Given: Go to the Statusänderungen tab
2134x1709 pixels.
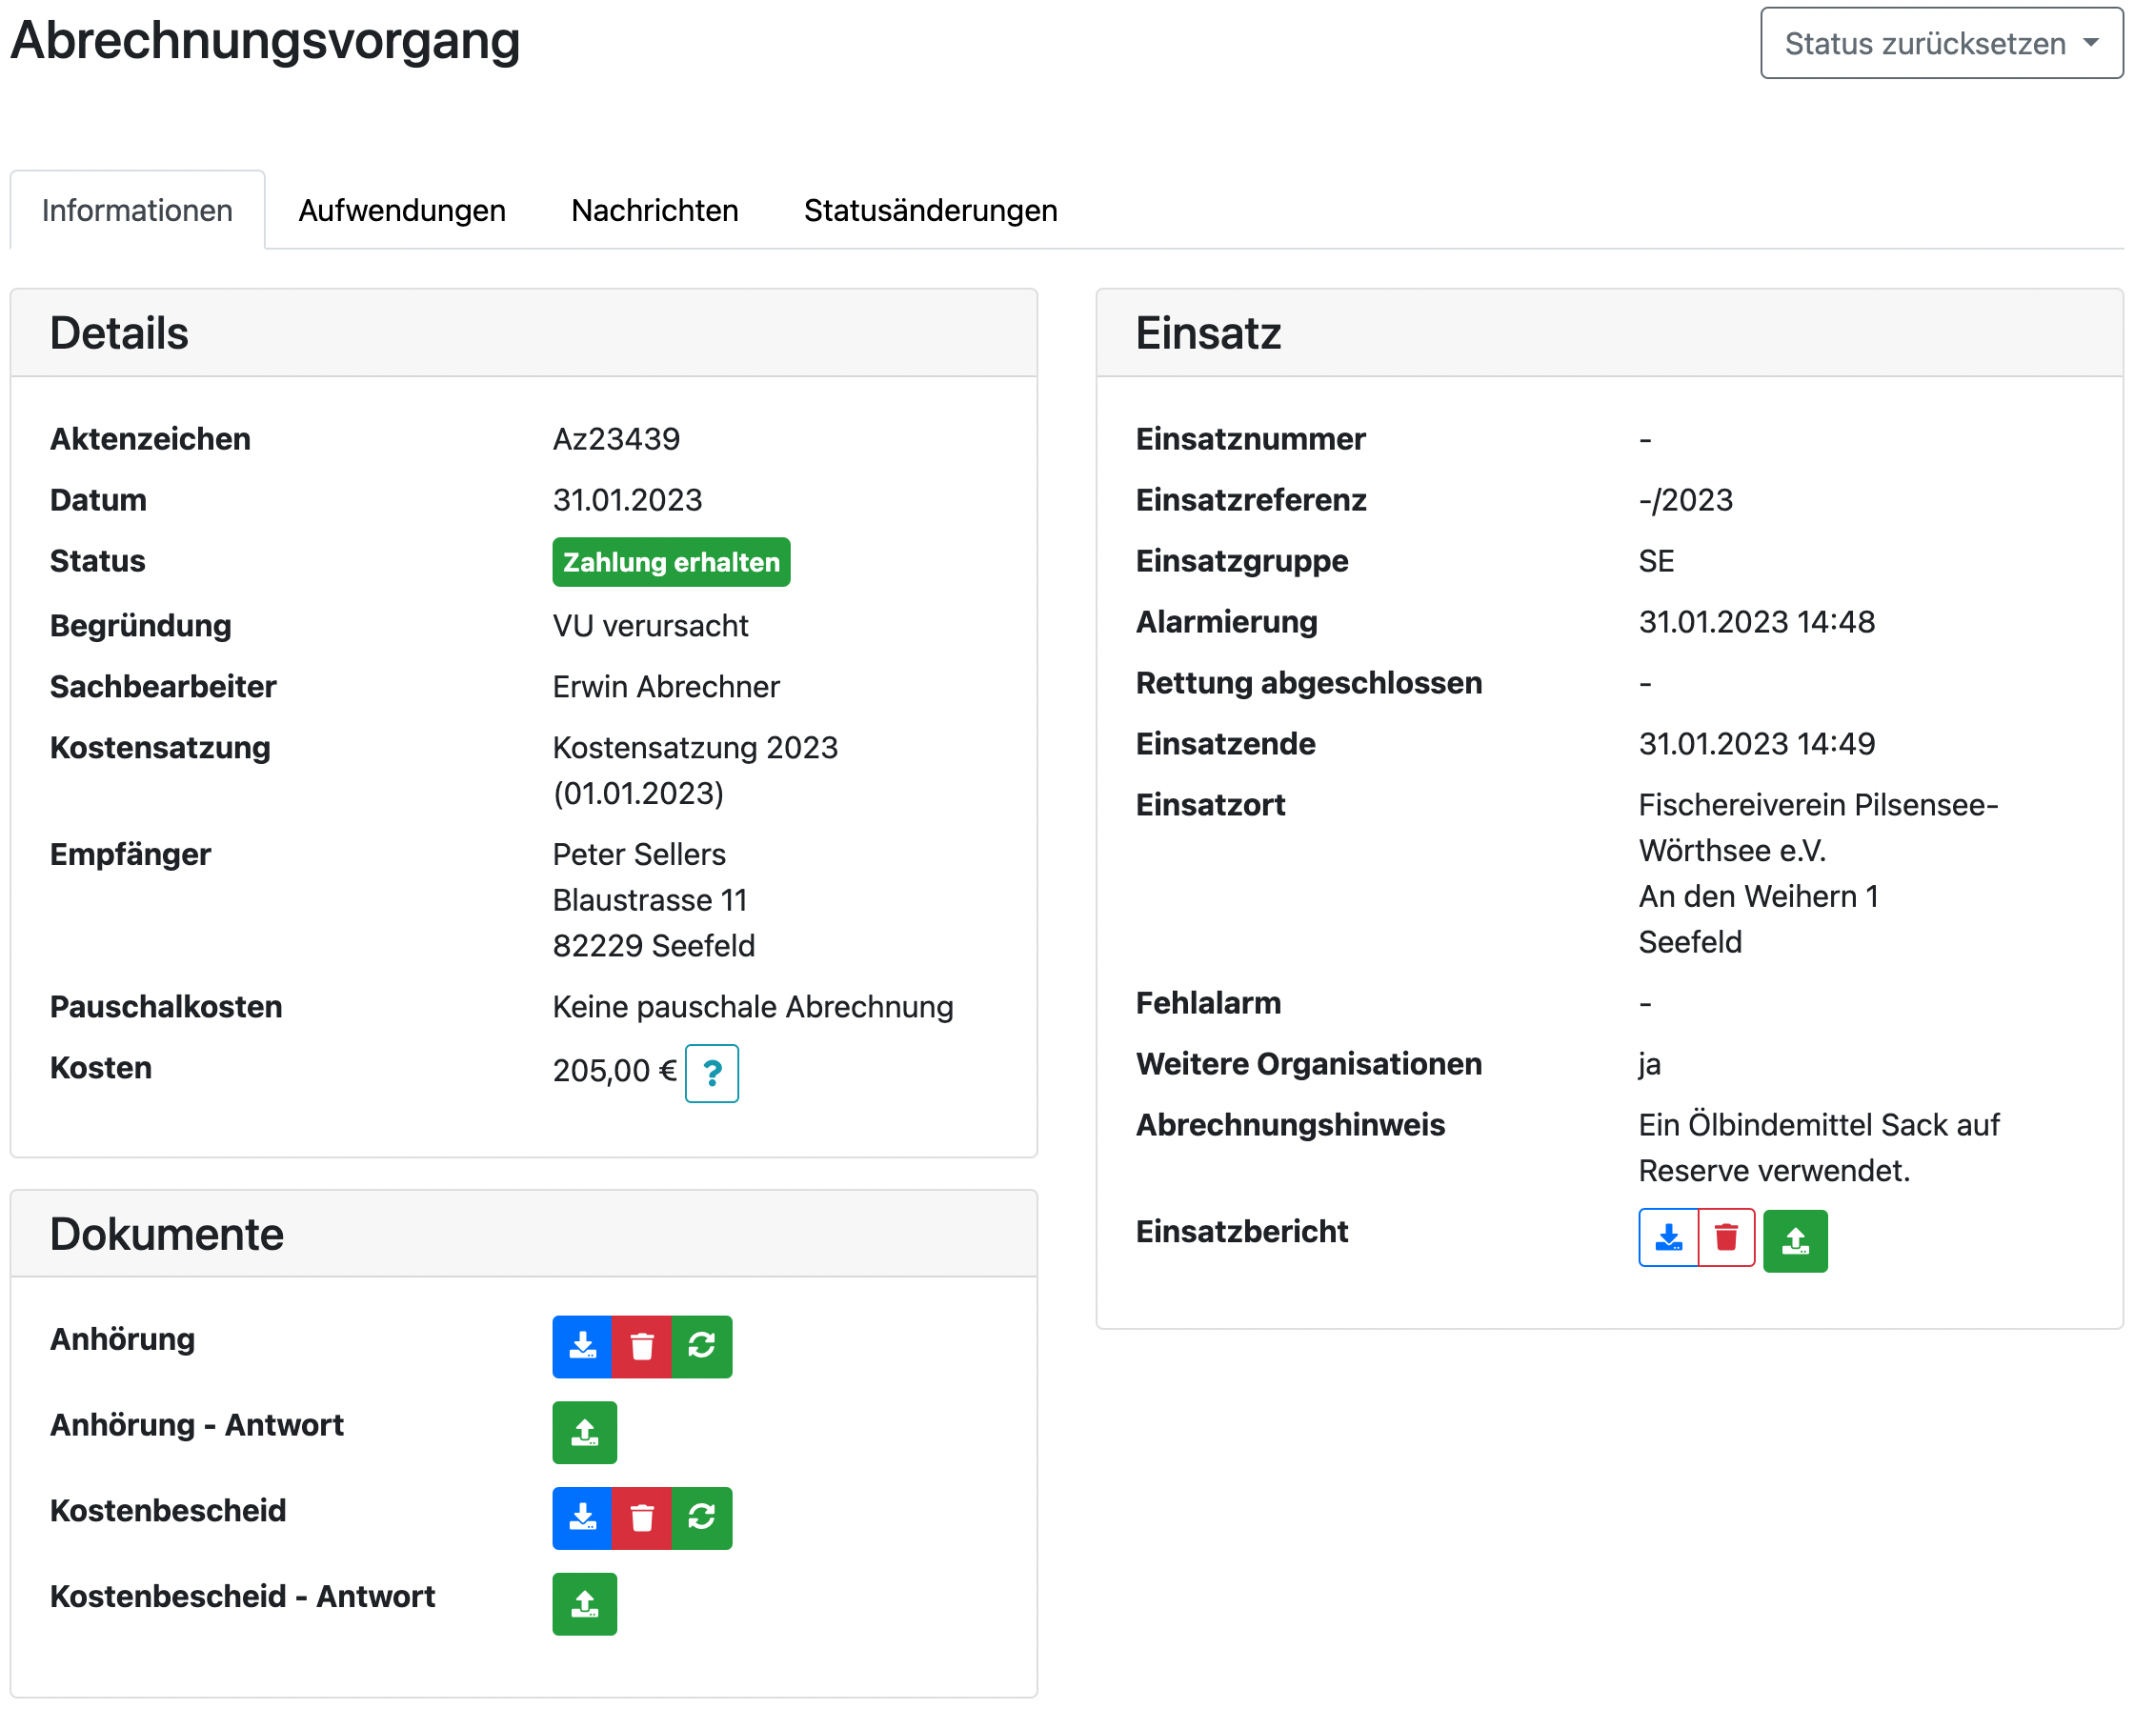Looking at the screenshot, I should coord(931,211).
